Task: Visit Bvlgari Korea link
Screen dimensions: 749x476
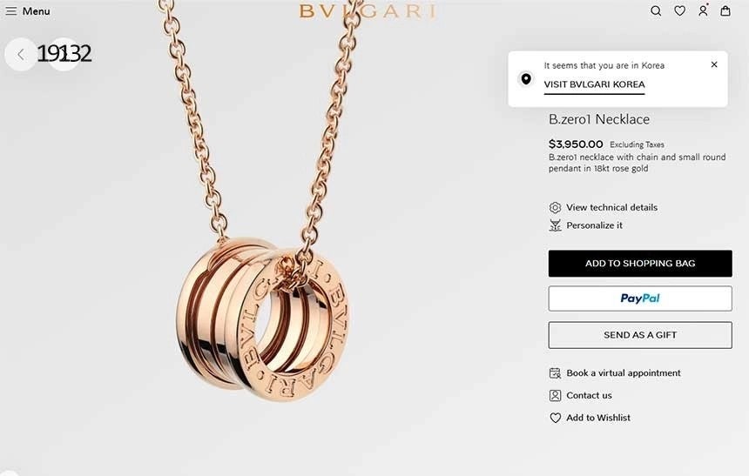Action: tap(594, 84)
